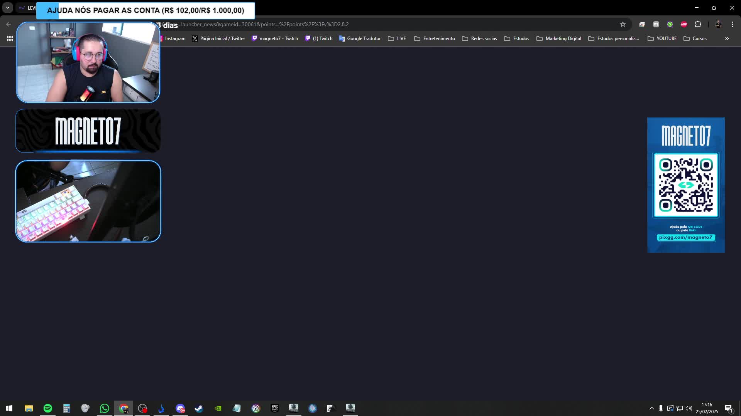Open the blue circular app in taskbar
The width and height of the screenshot is (741, 416).
313,408
